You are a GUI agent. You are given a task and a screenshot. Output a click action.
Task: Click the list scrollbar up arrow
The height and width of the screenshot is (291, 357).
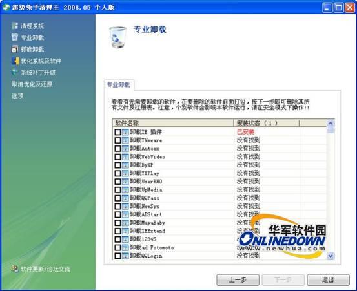(x=331, y=124)
